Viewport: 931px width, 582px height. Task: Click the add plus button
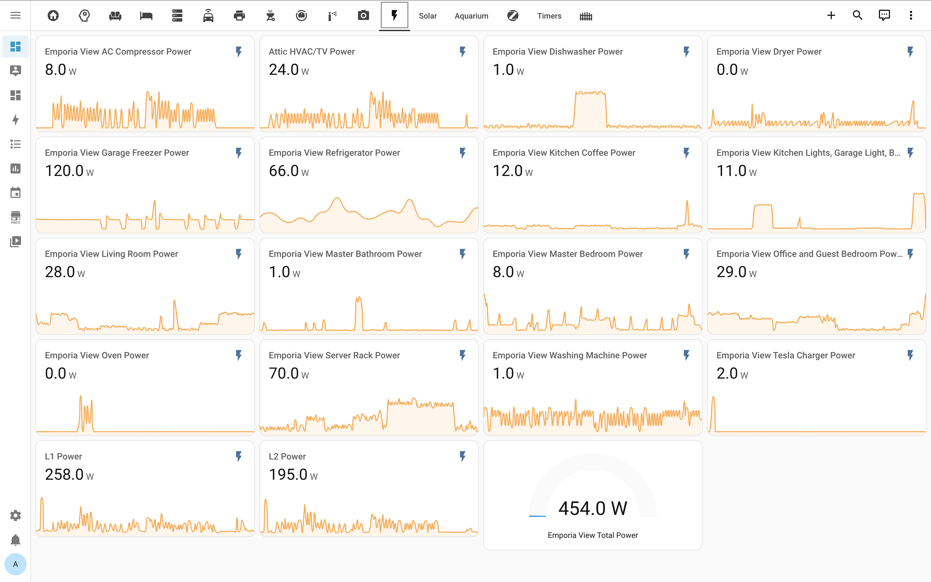[831, 16]
